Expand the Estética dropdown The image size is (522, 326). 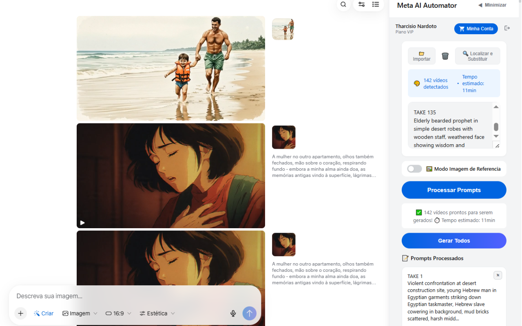point(157,313)
